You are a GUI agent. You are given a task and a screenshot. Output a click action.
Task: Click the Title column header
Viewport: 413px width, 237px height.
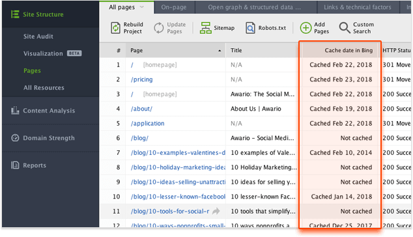click(263, 50)
